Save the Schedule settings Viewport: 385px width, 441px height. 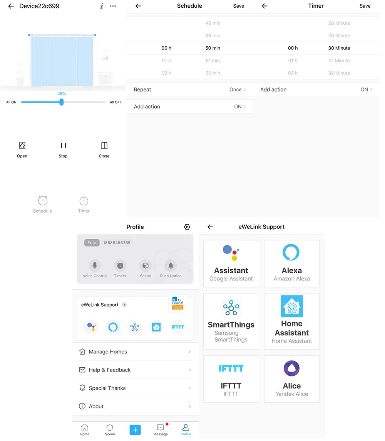[x=239, y=6]
